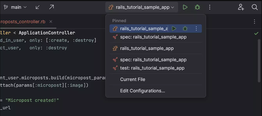The image size is (262, 116).
Task: Open the More Actions menu in top toolbar
Action: pos(210,7)
